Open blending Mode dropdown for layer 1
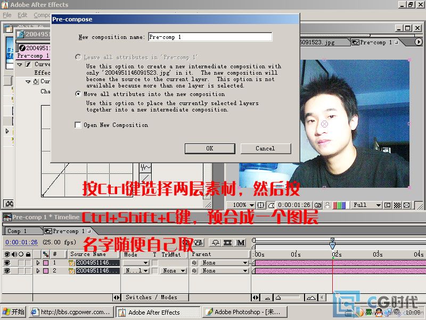Image resolution: width=426 pixels, height=320 pixels. 136,262
